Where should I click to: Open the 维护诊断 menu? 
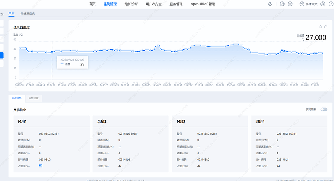(131, 4)
